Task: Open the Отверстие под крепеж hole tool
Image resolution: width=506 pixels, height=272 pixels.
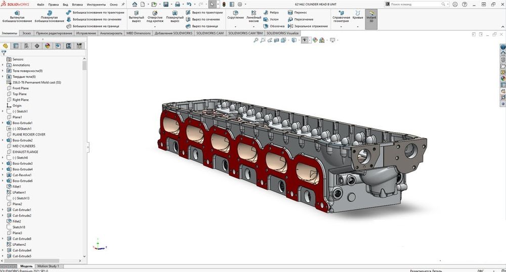Action: [x=155, y=16]
